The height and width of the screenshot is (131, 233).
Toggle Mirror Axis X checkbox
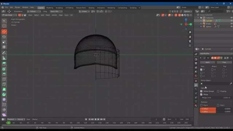pos(201,70)
